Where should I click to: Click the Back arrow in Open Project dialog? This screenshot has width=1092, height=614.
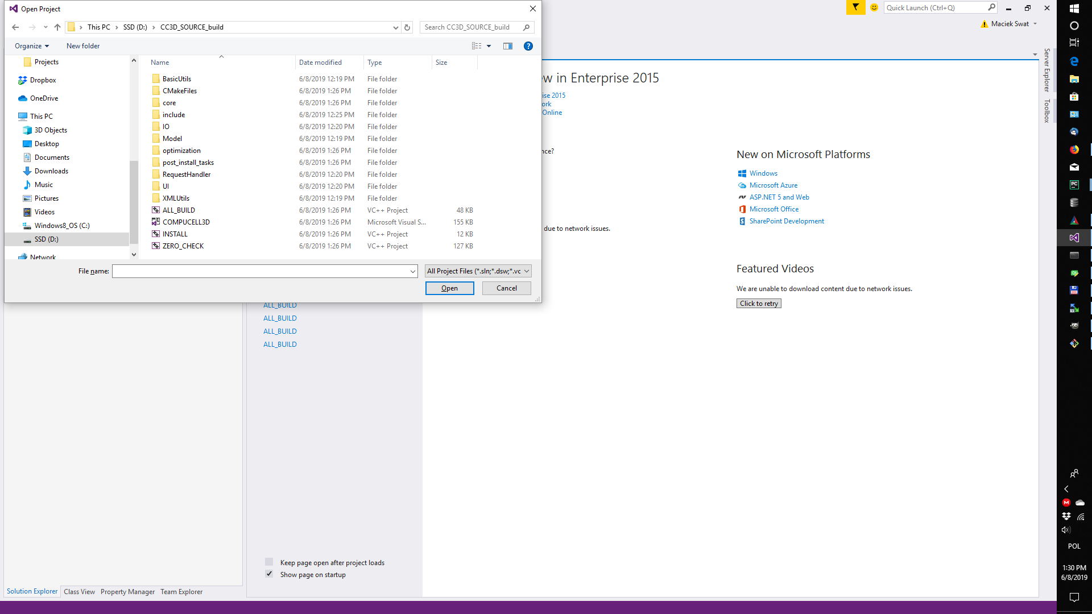click(15, 27)
